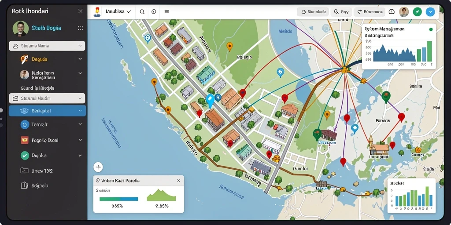Click the Sioociet button in header
The width and height of the screenshot is (451, 225).
coord(313,12)
